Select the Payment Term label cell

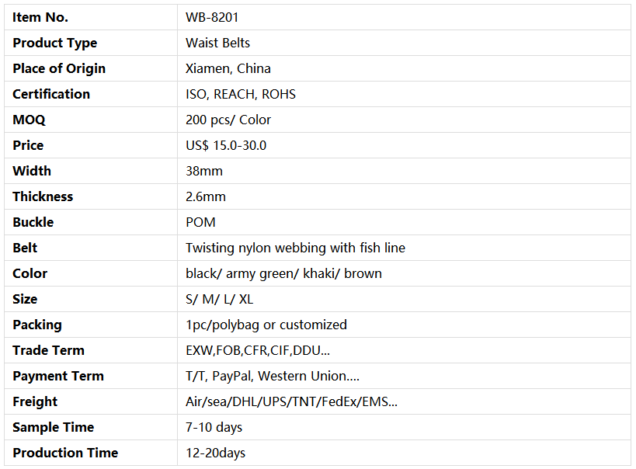91,376
